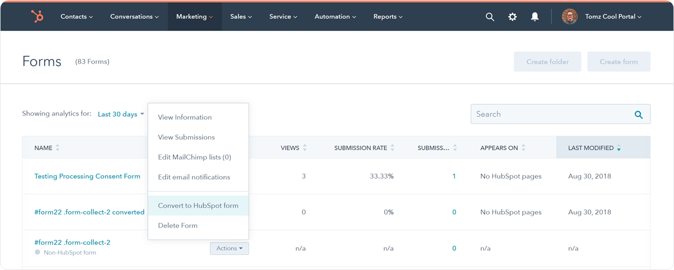Click magnifier icon in forms search box
The image size is (674, 270).
click(639, 114)
